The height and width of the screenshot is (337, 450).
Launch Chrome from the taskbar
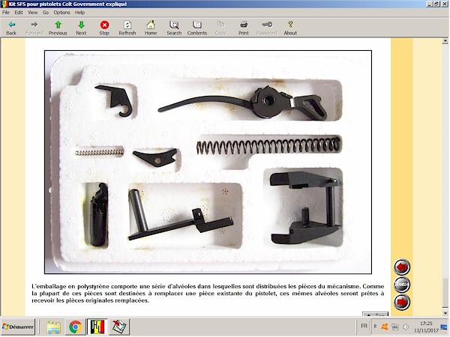[75, 327]
